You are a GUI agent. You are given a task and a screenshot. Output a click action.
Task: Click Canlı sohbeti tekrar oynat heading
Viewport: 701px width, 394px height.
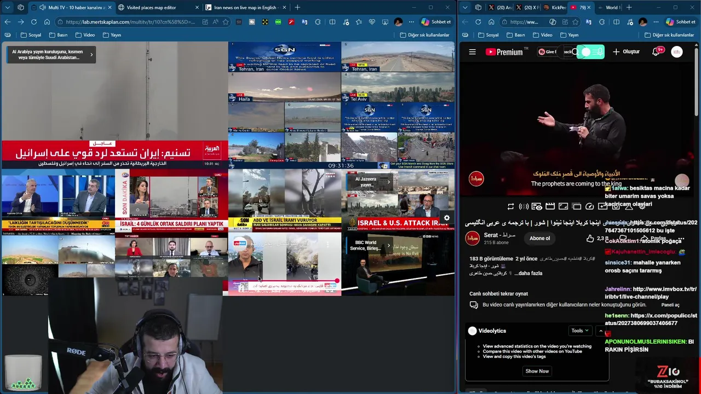click(x=498, y=294)
